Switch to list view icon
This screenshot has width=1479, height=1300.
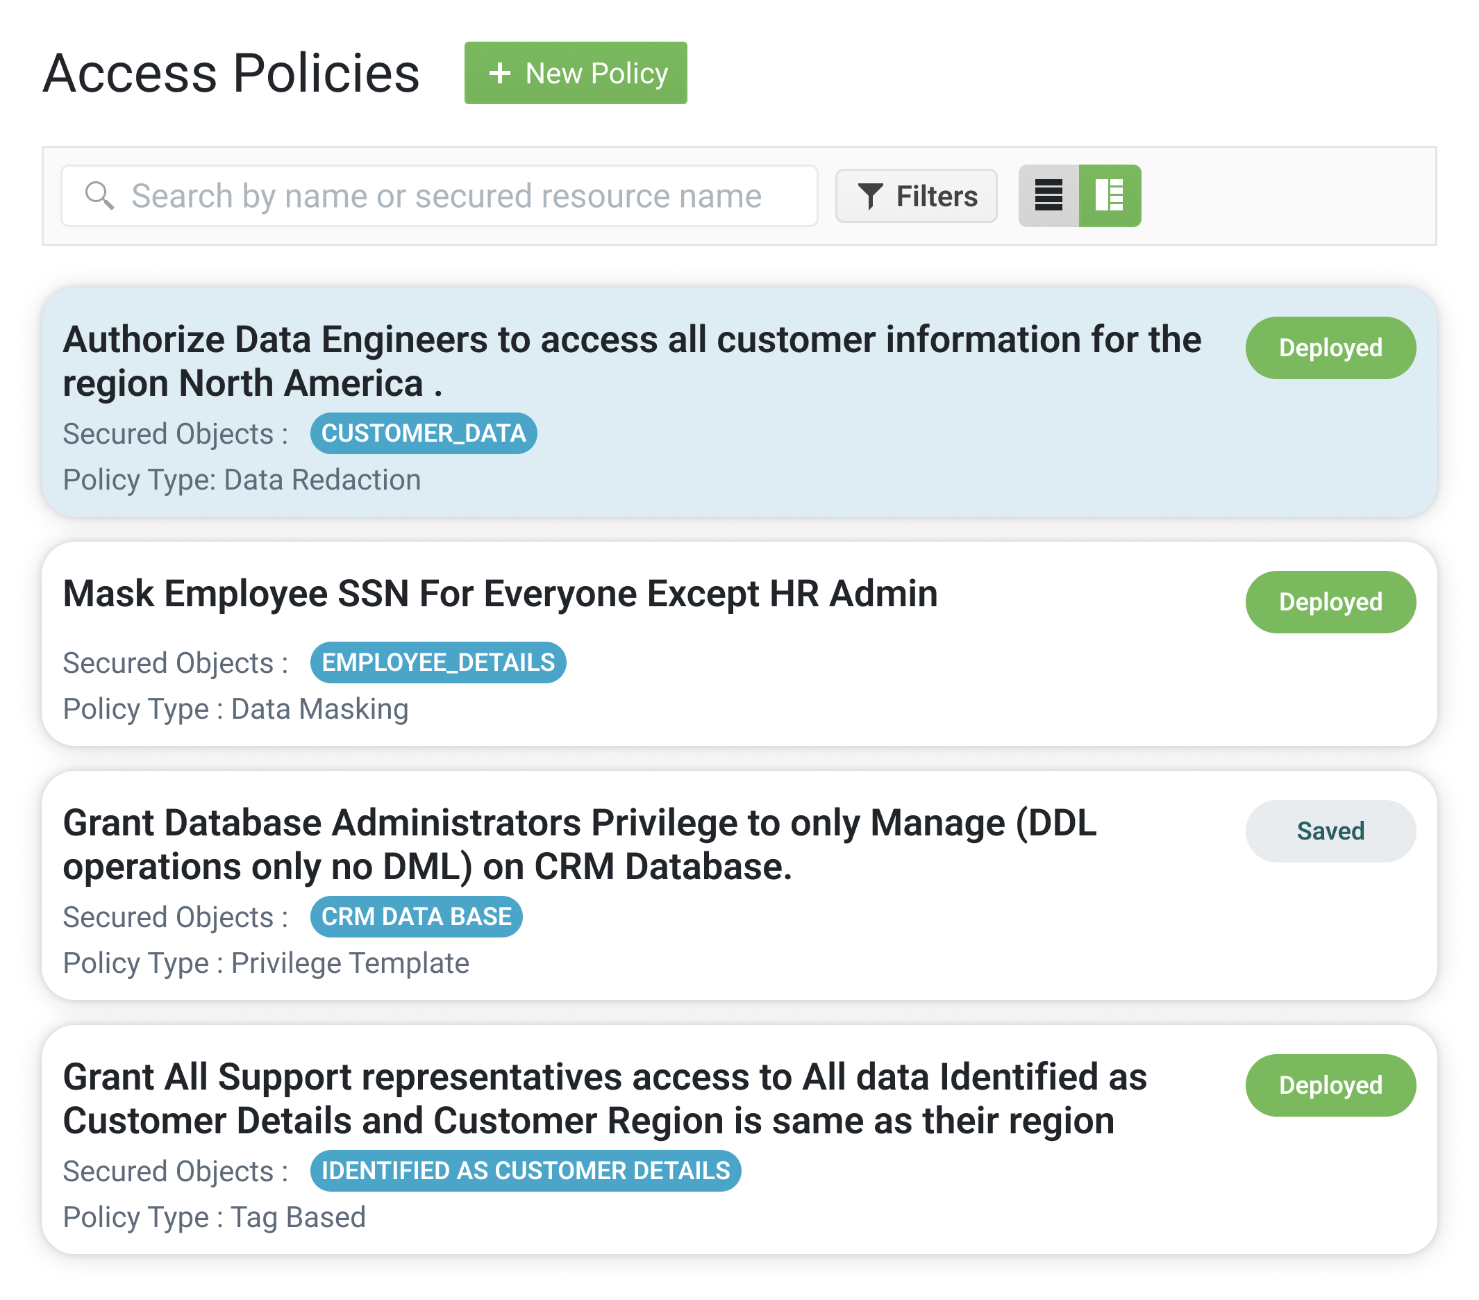point(1048,196)
